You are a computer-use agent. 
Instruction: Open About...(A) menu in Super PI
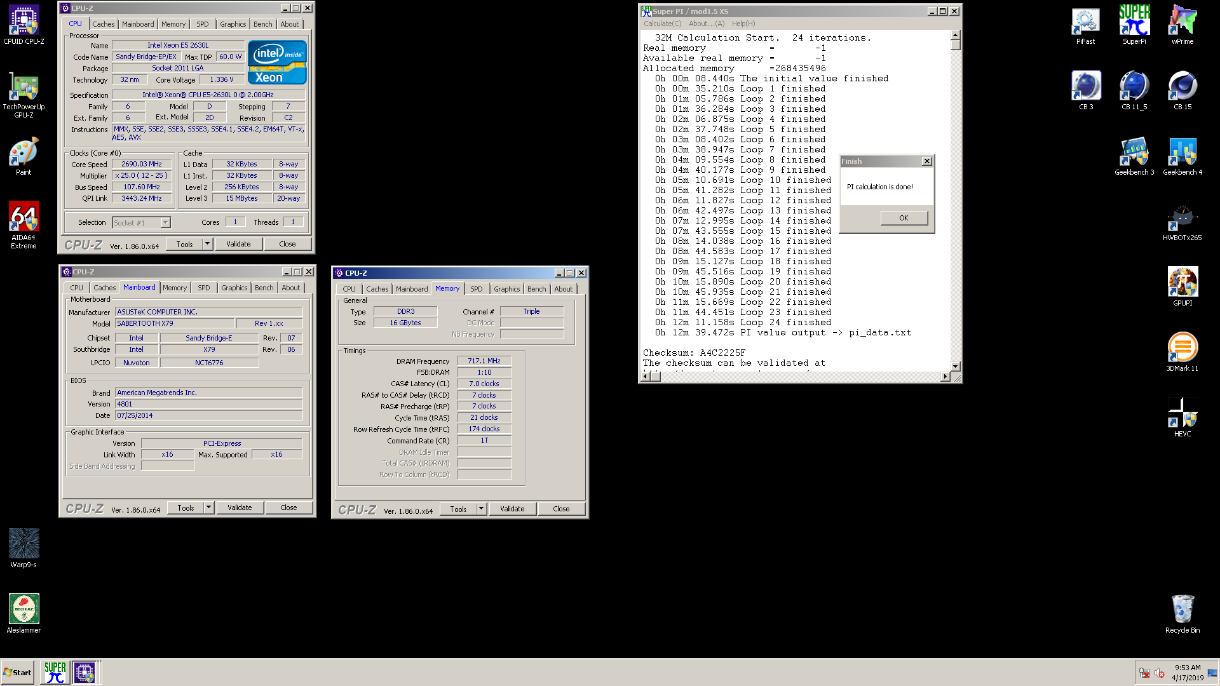pos(707,24)
